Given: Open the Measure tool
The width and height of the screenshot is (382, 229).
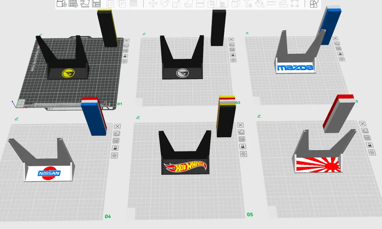Looking at the screenshot, I should tap(271, 4).
